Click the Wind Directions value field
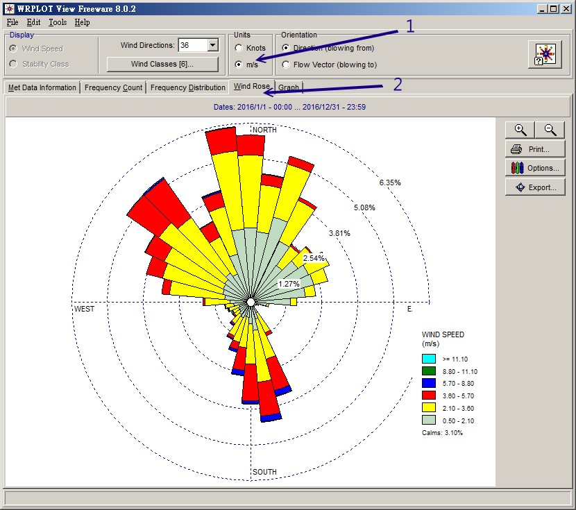Image resolution: width=576 pixels, height=510 pixels. point(192,46)
